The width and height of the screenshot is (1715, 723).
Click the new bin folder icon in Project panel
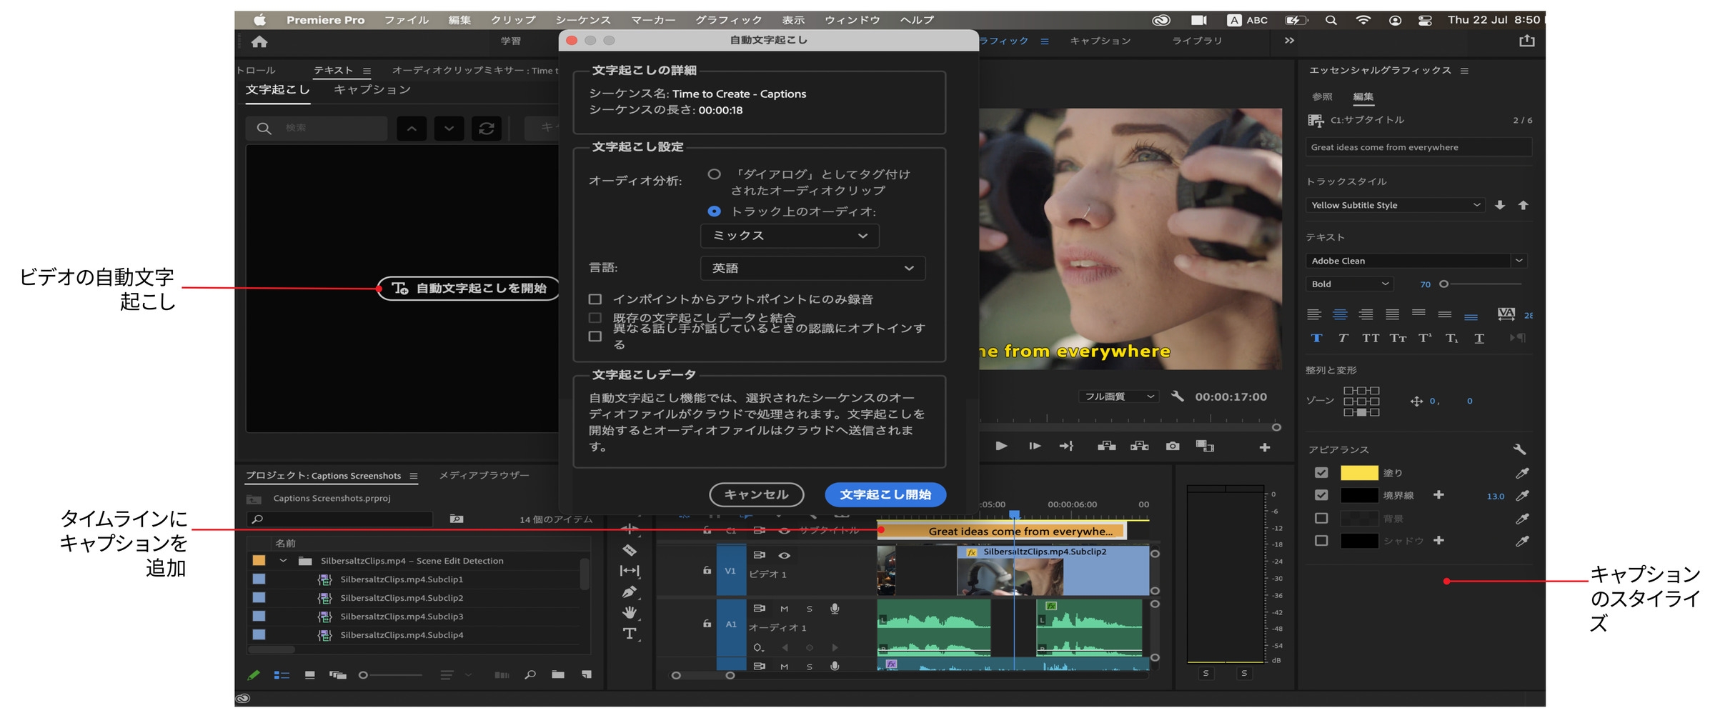(558, 674)
